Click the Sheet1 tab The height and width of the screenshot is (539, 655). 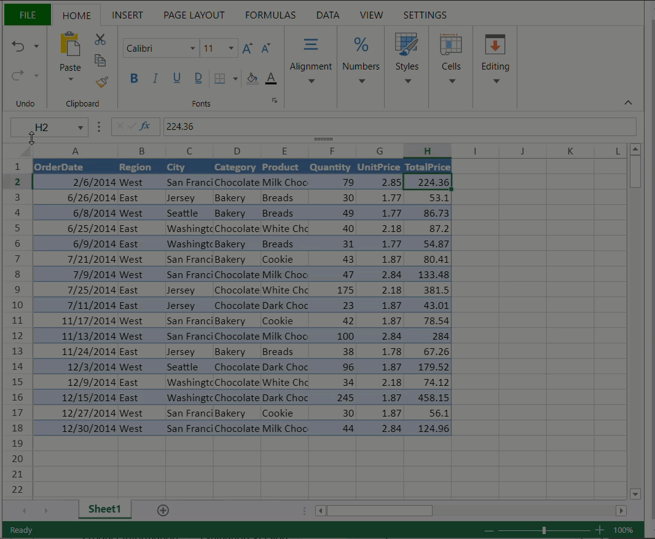pyautogui.click(x=104, y=509)
